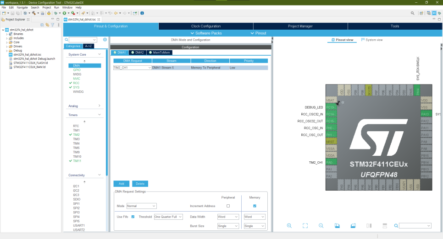Image resolution: width=443 pixels, height=239 pixels.
Task: Click the Add DMA request button
Action: click(x=122, y=184)
